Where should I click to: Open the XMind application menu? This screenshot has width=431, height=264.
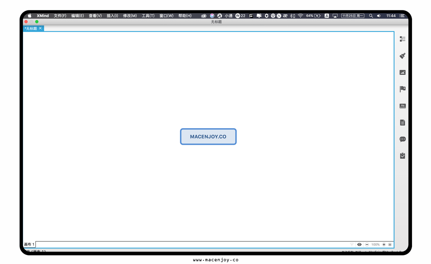pyautogui.click(x=43, y=16)
